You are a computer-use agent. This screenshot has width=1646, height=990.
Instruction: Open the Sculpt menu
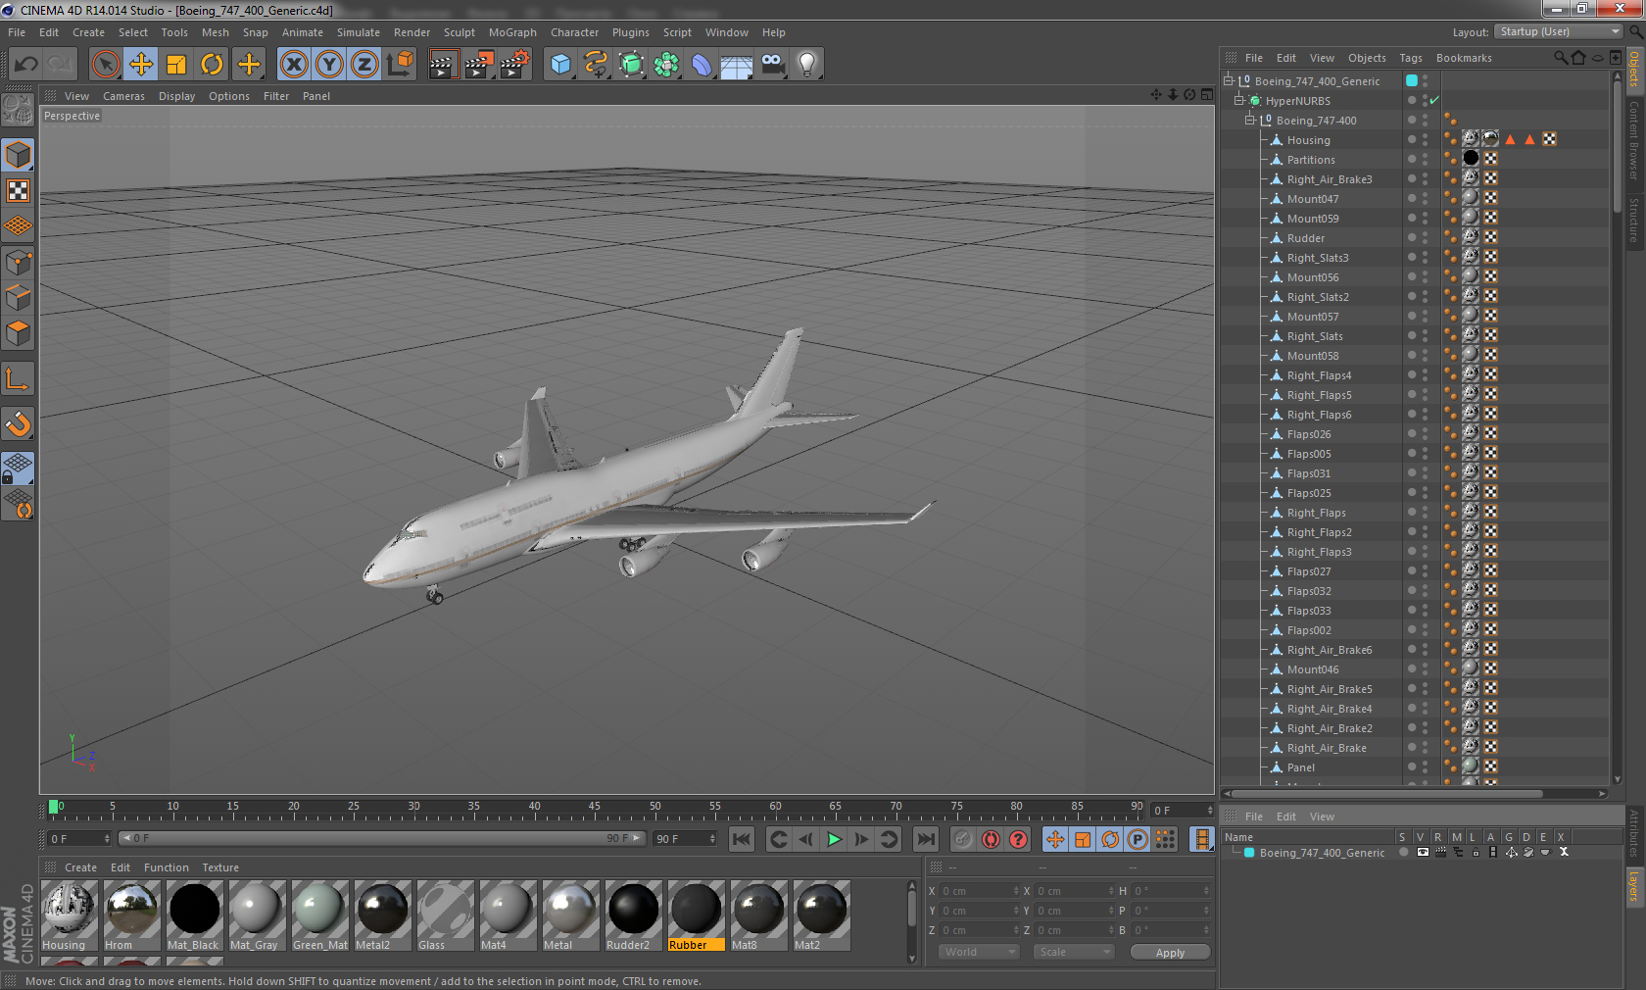pyautogui.click(x=460, y=32)
